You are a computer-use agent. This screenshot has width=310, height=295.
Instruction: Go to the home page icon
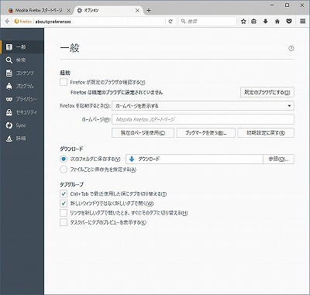(277, 22)
